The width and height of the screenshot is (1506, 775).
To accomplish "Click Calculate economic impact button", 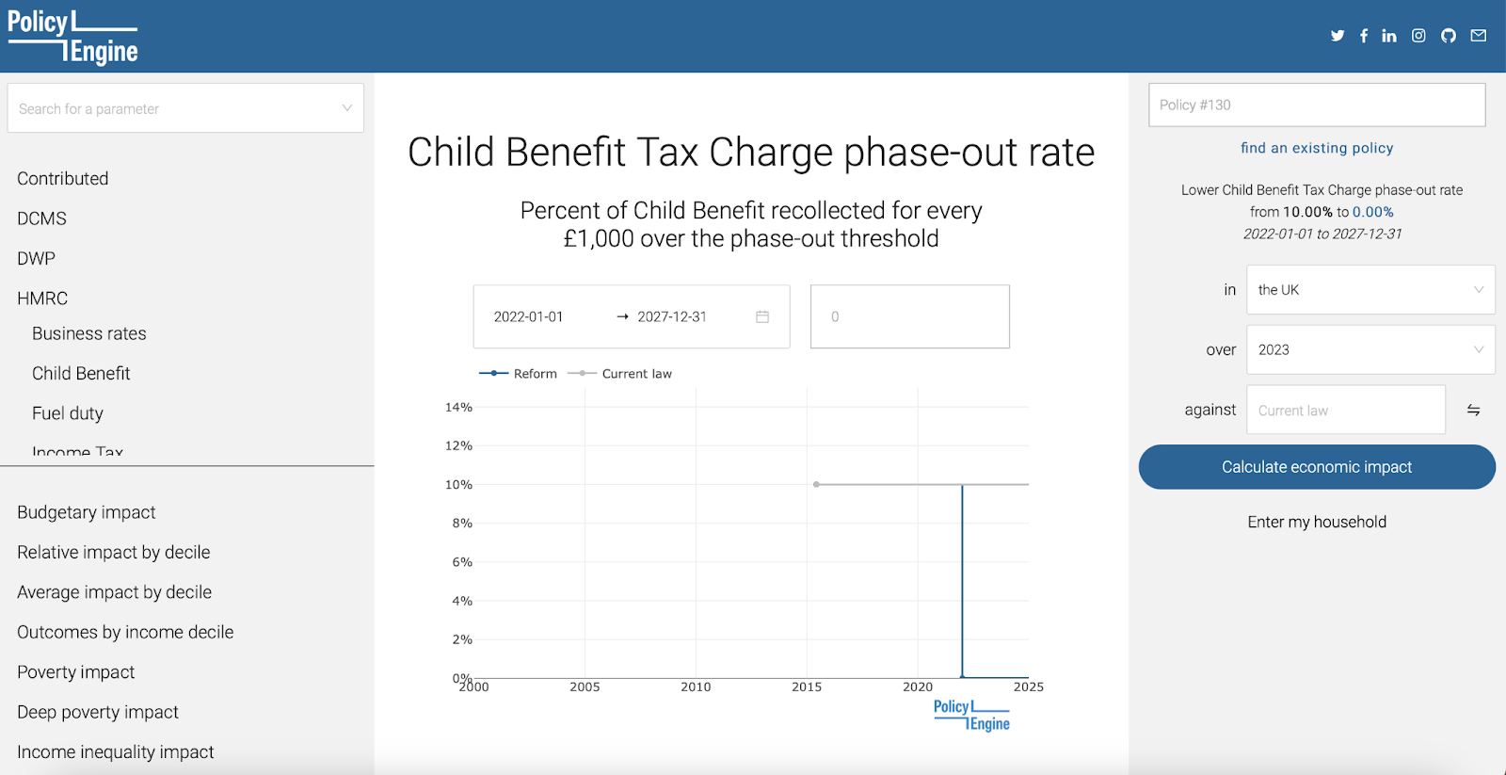I will pos(1317,467).
